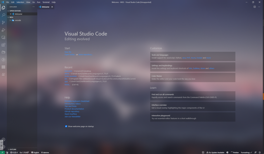Click the half-circle contrast icon in status bar
264x154 pixels.
click(x=228, y=152)
